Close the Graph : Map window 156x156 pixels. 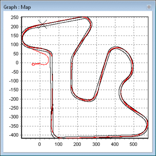149,7
